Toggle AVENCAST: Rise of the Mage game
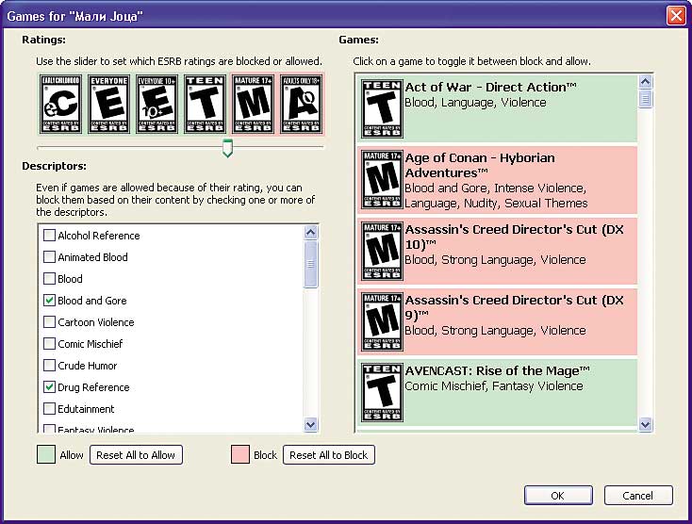692x524 pixels. (x=498, y=393)
